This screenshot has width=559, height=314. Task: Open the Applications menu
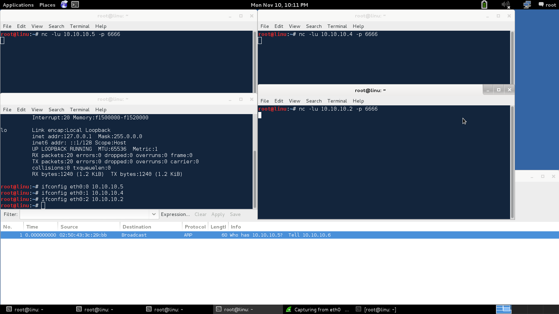(x=18, y=5)
